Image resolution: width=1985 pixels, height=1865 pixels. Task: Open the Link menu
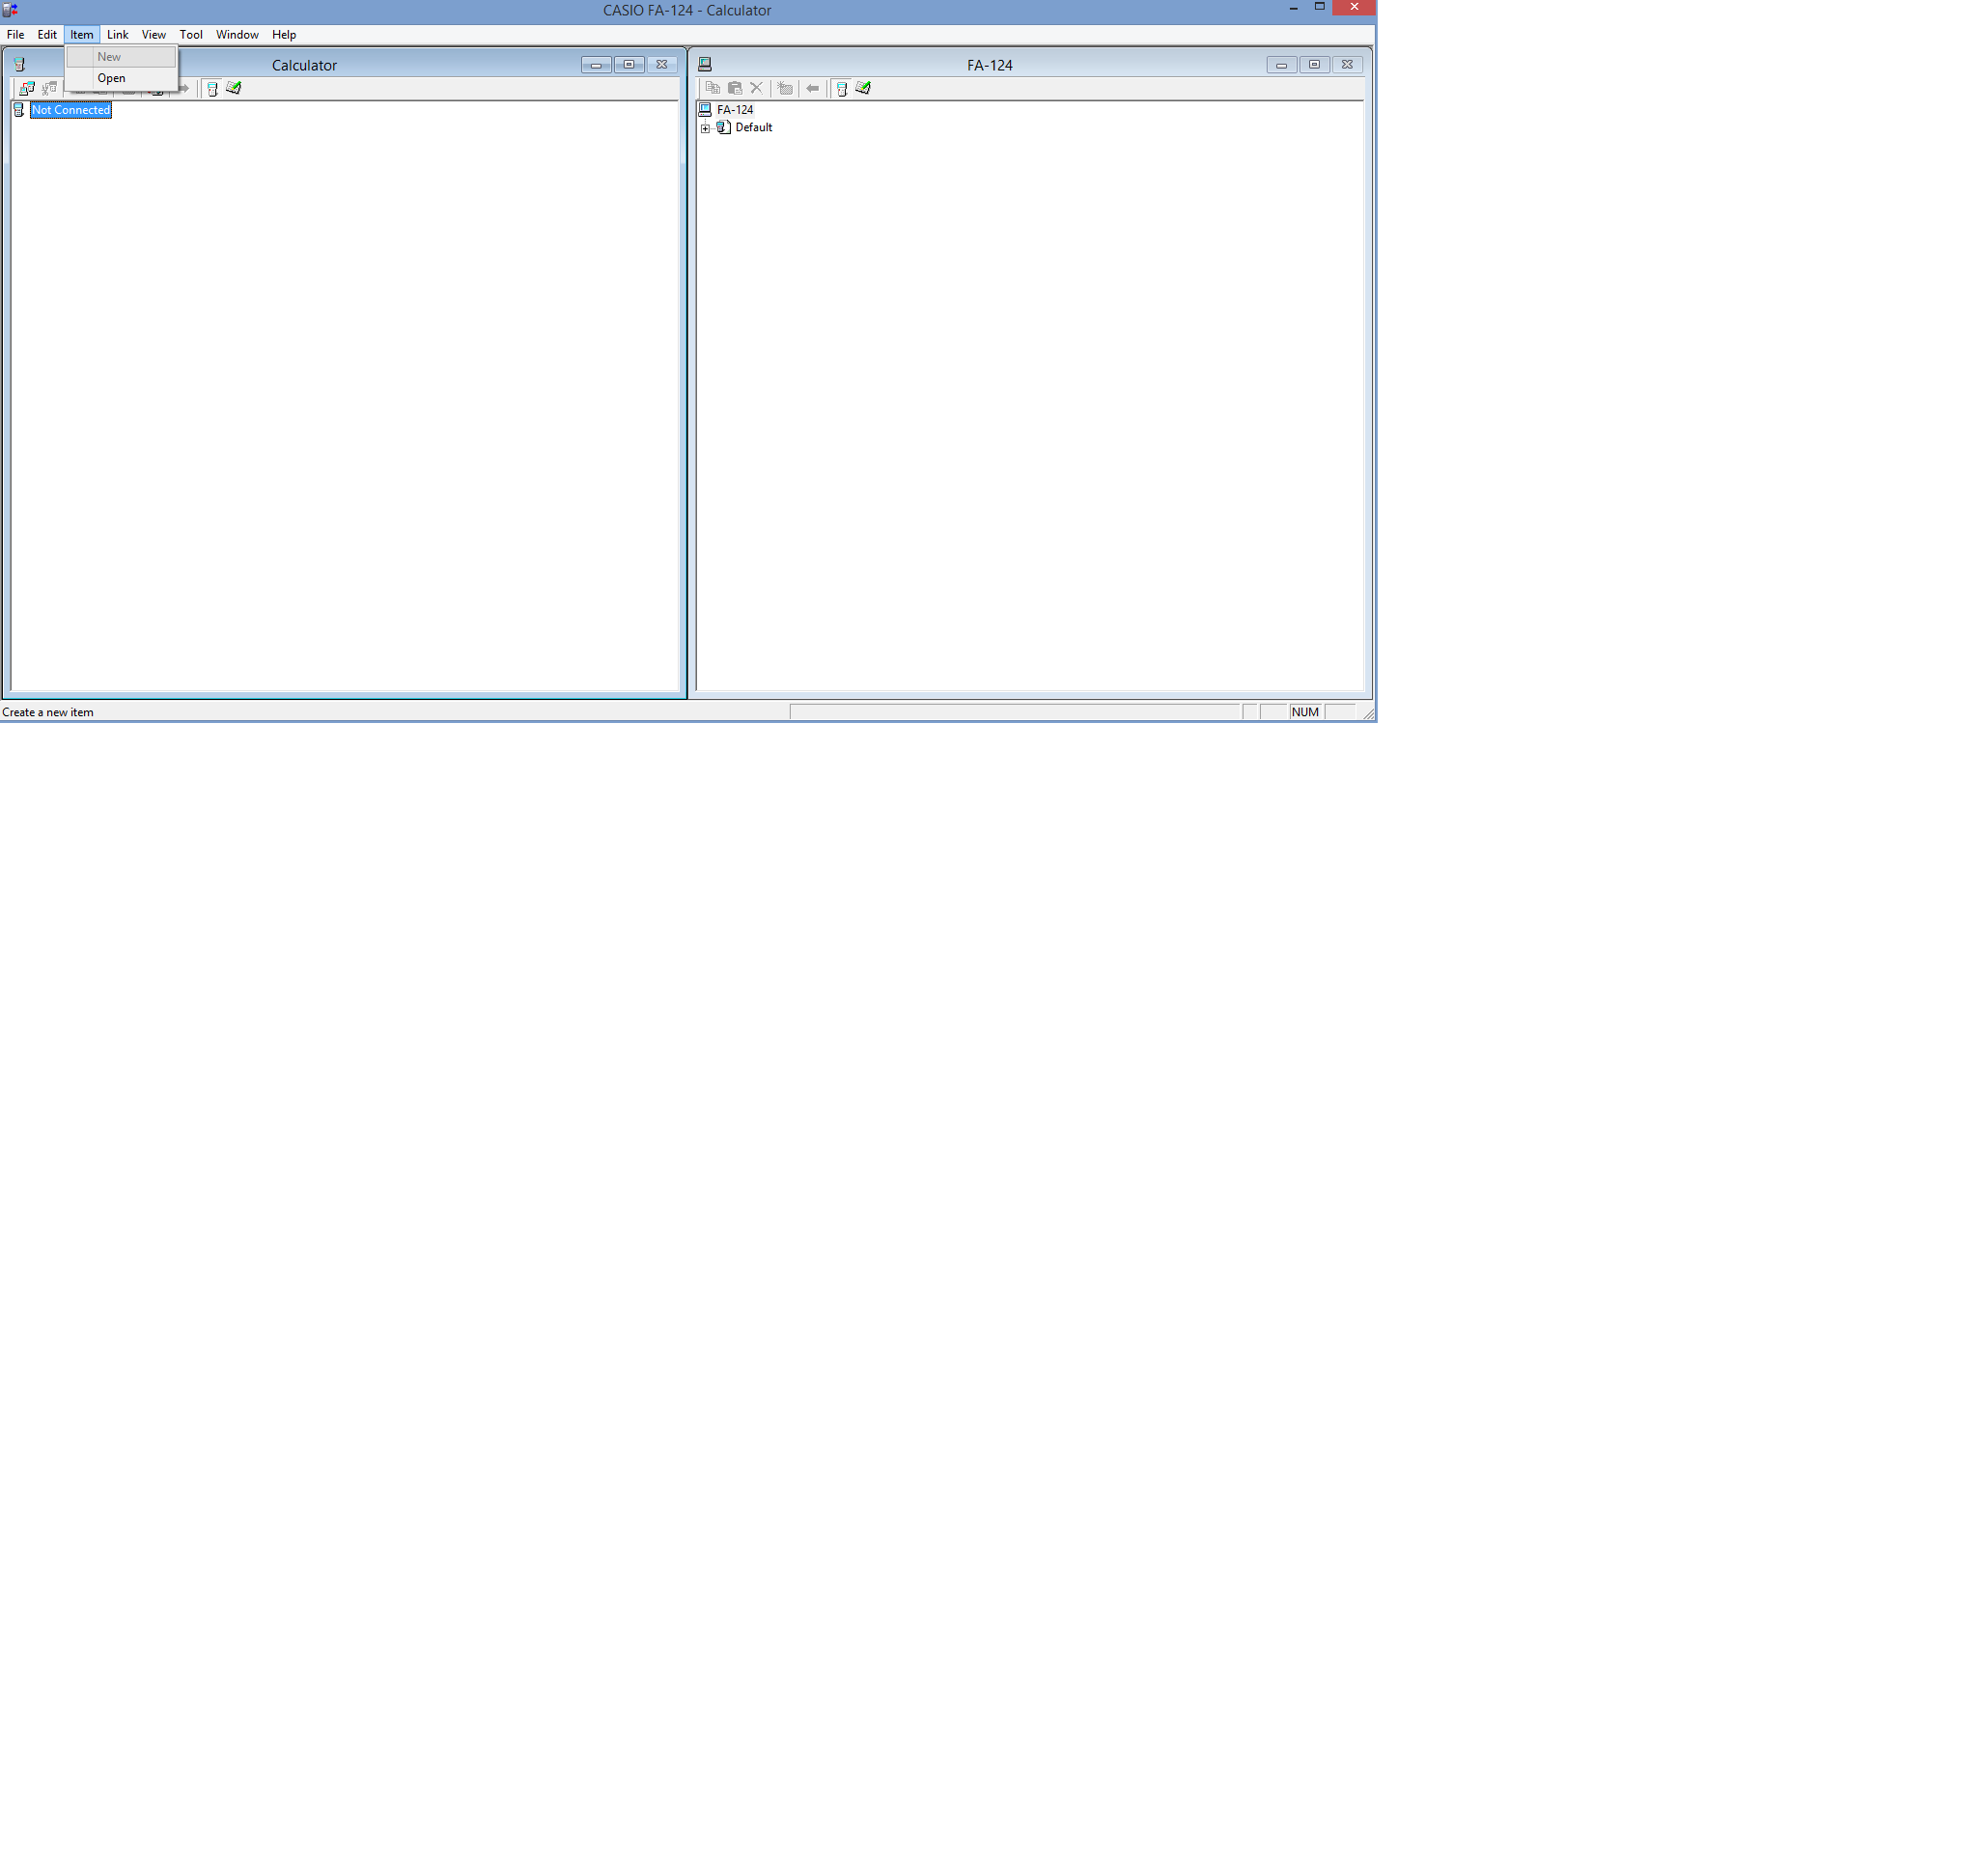[x=118, y=35]
